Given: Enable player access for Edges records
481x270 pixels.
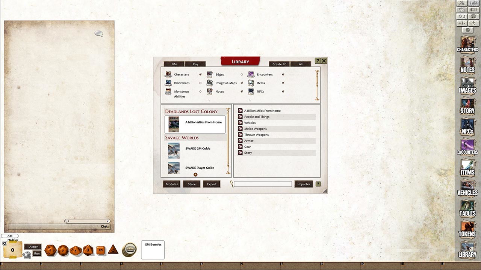Looking at the screenshot, I should (x=242, y=74).
